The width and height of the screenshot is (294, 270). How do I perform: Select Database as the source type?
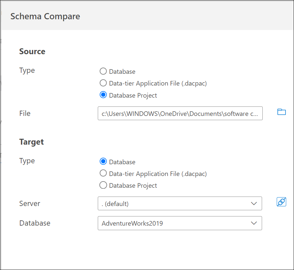(103, 71)
